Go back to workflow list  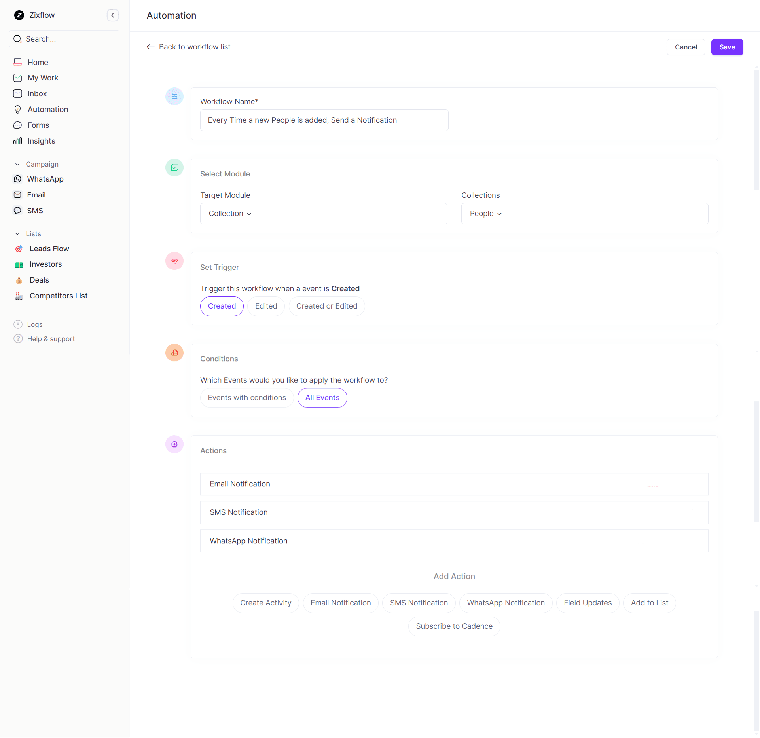pyautogui.click(x=188, y=47)
